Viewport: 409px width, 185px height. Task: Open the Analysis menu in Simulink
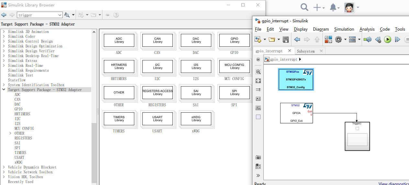click(x=367, y=29)
